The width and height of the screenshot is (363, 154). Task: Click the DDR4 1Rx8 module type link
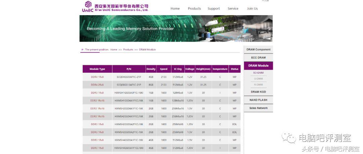97,77
